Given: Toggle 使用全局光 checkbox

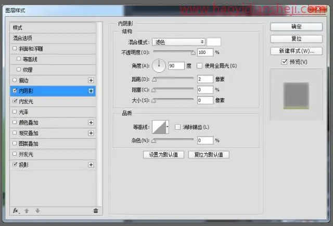Looking at the screenshot, I should coord(199,66).
